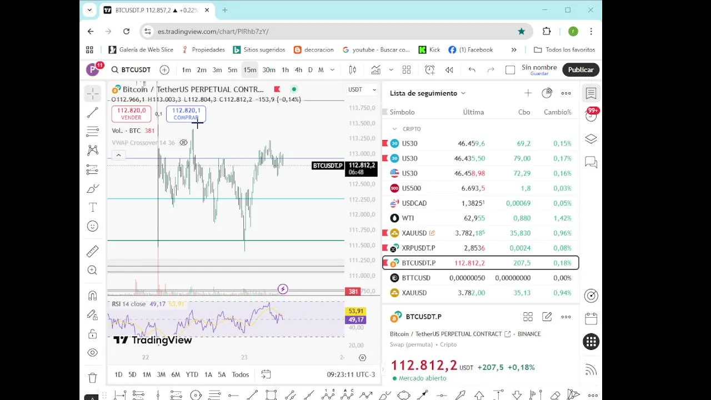
Task: Redo the chart action
Action: click(490, 69)
